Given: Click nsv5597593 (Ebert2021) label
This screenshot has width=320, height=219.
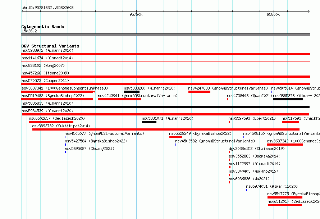Looking at the screenshot, I should coord(252,118).
